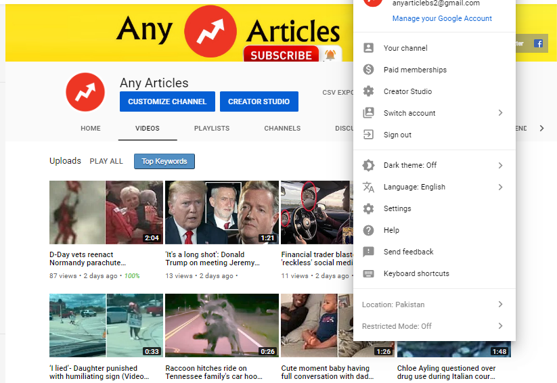Open Financial trader video thumbnail
557x383 pixels.
point(317,212)
